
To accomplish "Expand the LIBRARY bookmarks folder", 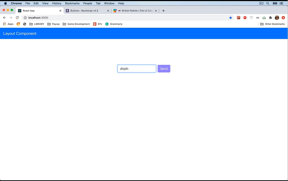I will point(36,24).
